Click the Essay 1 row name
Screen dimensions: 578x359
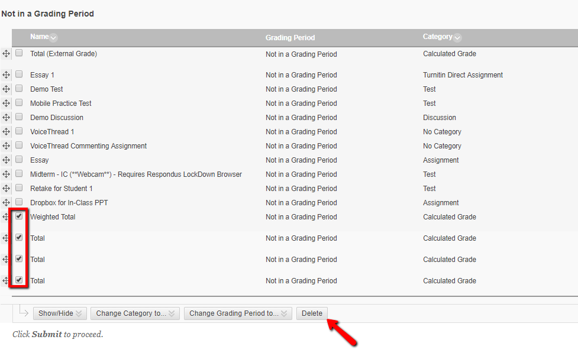(42, 75)
